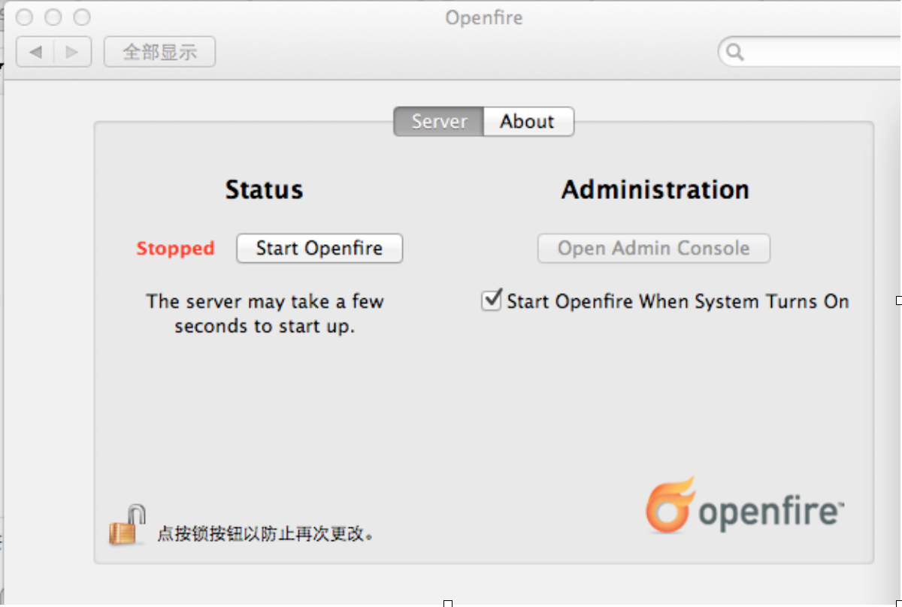This screenshot has width=902, height=607.
Task: Click the Openfire flame logo
Action: pos(669,506)
